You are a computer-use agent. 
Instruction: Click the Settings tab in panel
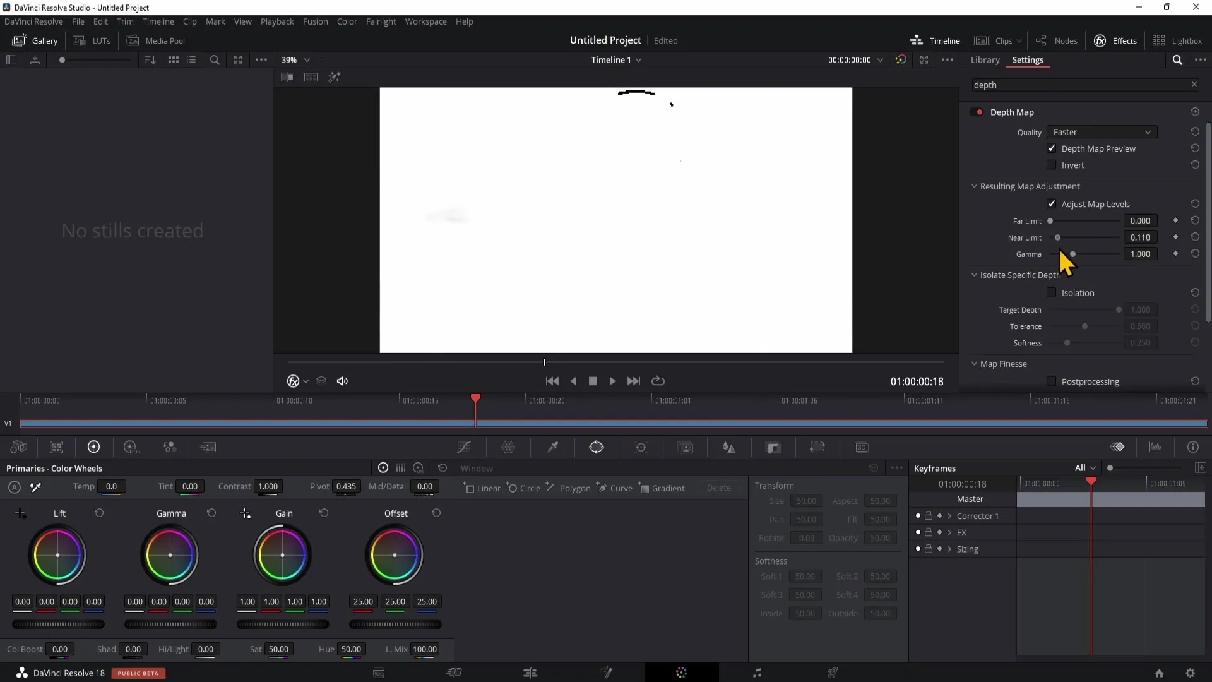coord(1028,59)
